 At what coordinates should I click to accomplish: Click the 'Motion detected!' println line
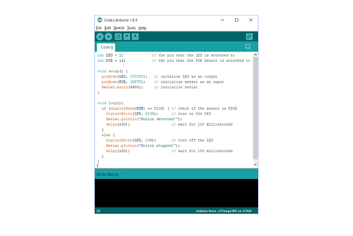click(x=144, y=119)
